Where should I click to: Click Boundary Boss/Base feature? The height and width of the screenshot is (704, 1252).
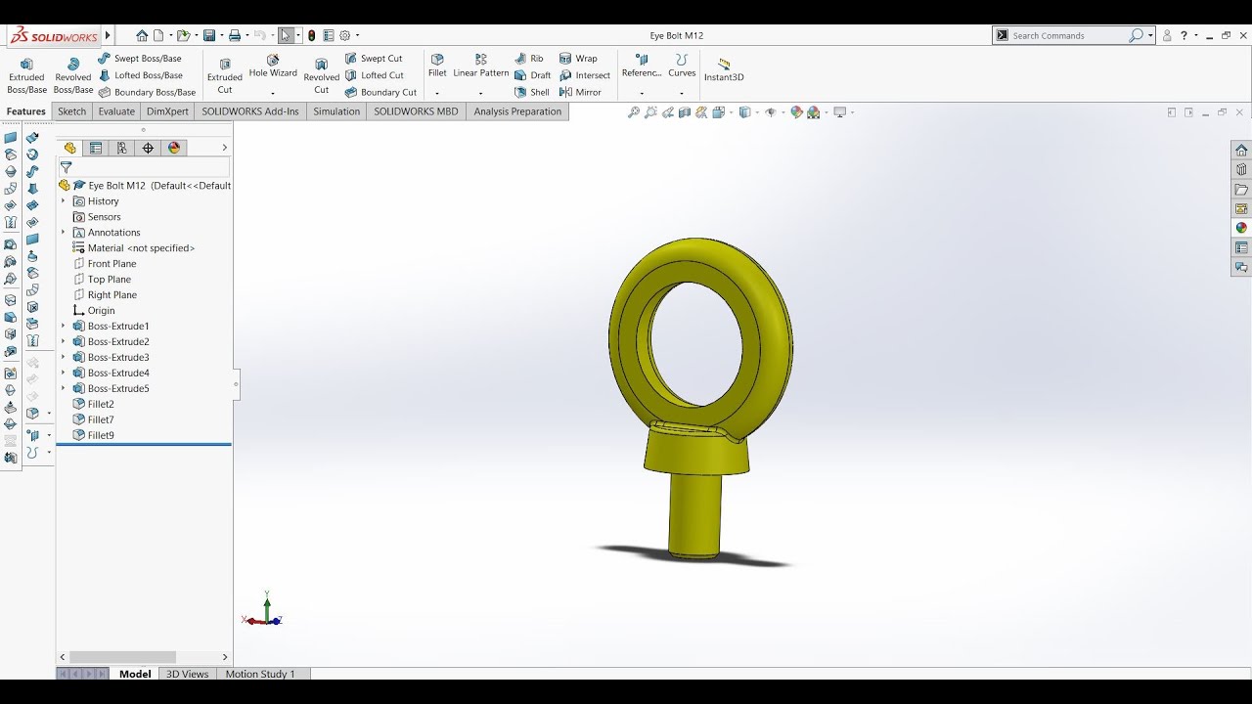(x=147, y=92)
